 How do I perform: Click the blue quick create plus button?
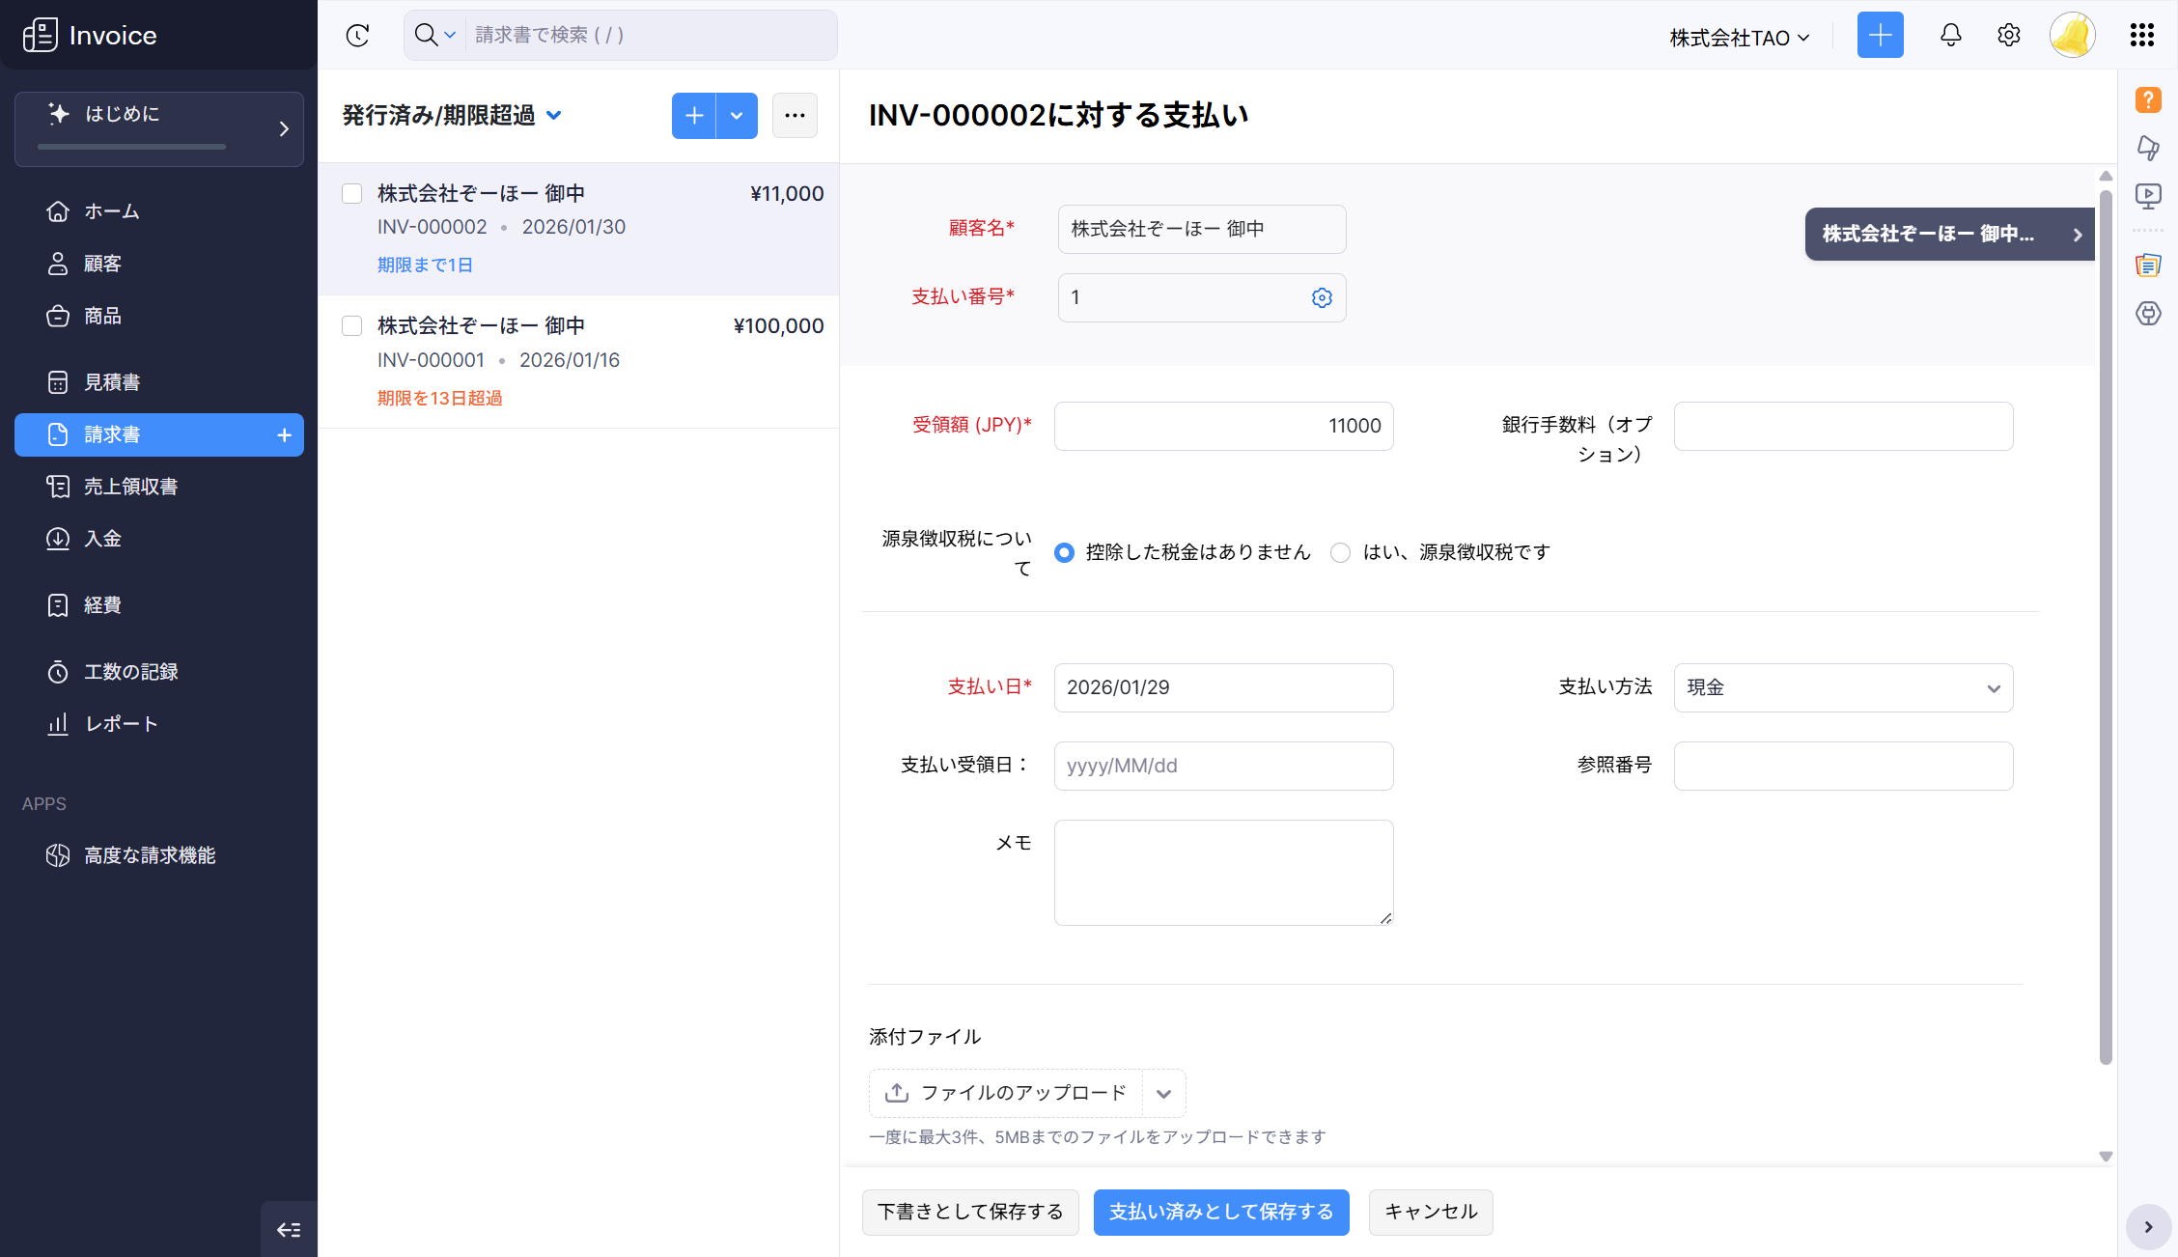[x=1880, y=36]
